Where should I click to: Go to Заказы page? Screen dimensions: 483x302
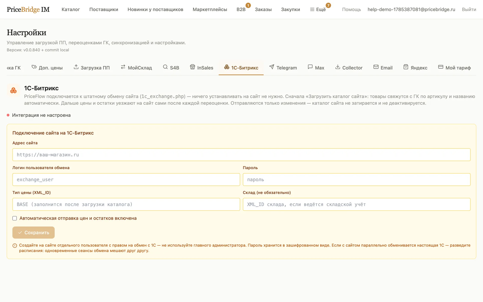click(263, 10)
